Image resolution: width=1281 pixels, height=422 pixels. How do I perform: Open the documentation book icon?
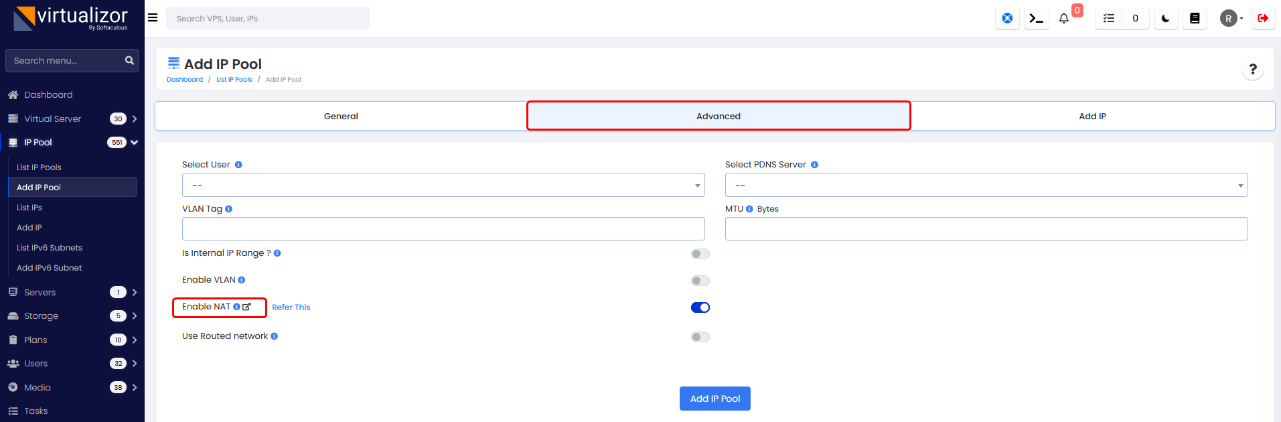[1195, 19]
